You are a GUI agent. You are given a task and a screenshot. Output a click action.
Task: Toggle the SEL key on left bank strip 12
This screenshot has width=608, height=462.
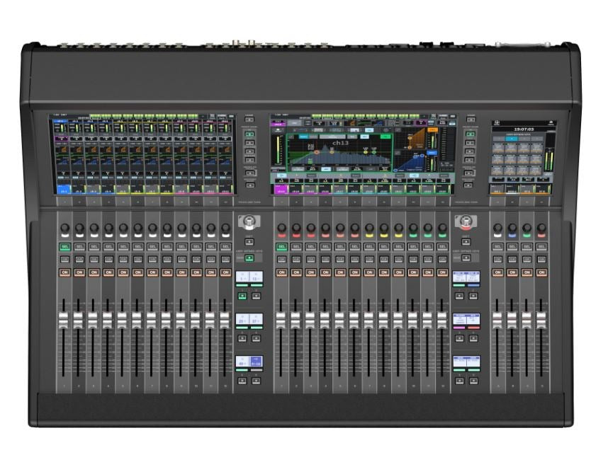pyautogui.click(x=225, y=247)
